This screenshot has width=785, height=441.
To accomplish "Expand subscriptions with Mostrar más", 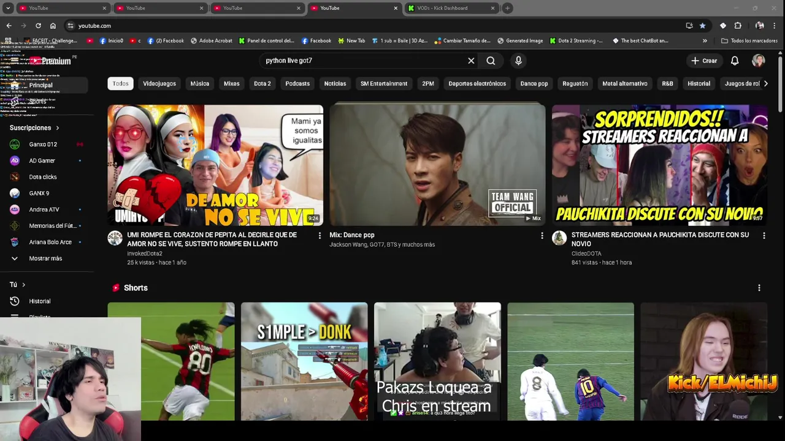I will pyautogui.click(x=47, y=258).
